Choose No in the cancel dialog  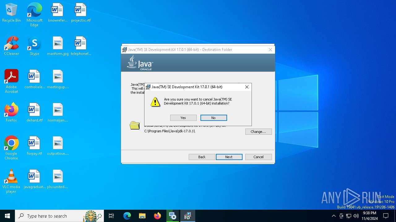pos(213,118)
